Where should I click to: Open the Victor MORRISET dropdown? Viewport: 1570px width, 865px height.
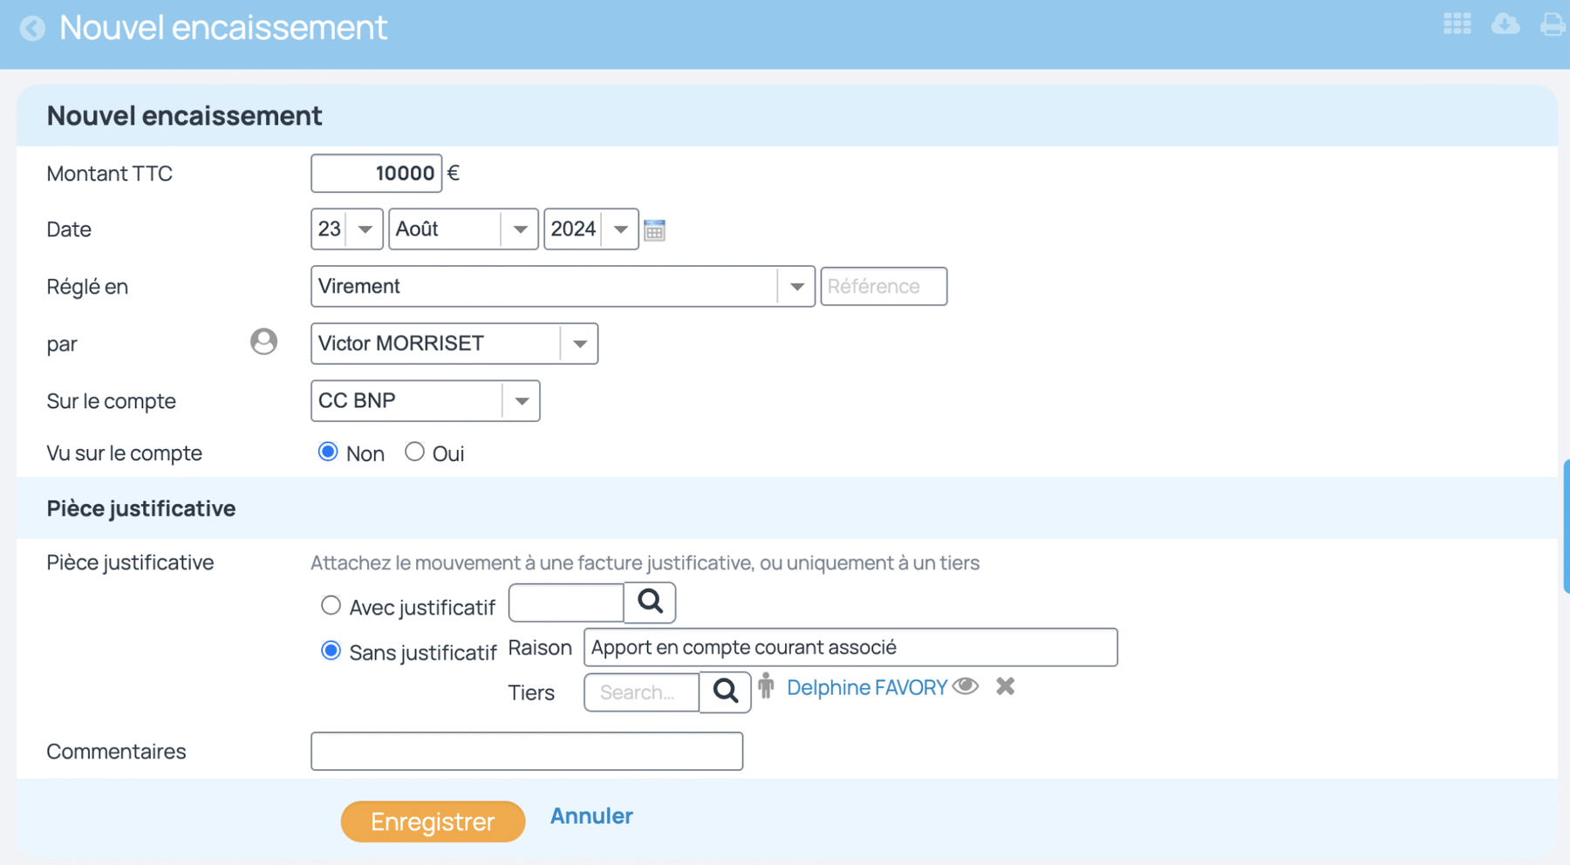(454, 344)
